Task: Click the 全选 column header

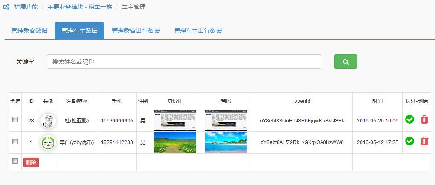Action: click(x=15, y=101)
